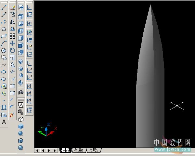
Task: Switch to Gouraud shaded sphere mode
Action: coord(21,133)
